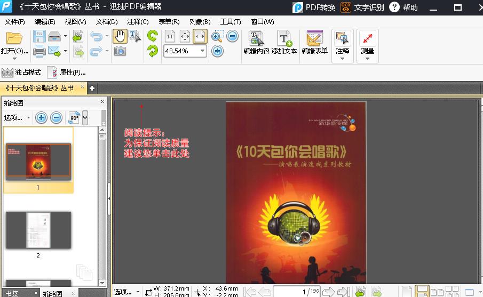
Task: Toggle fit page view mode
Action: 185,36
